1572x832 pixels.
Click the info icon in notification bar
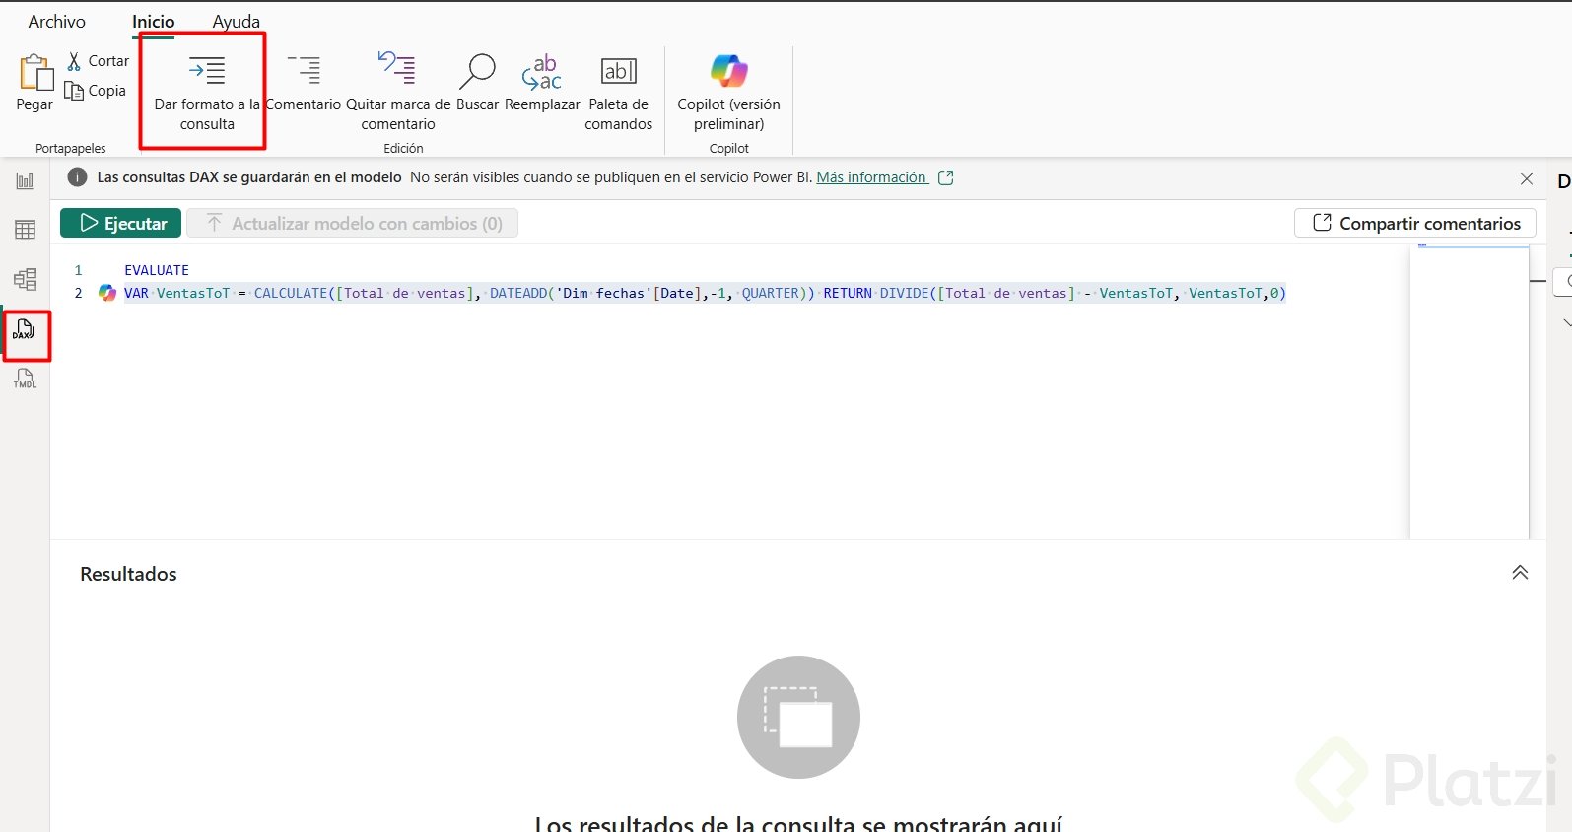pos(77,177)
